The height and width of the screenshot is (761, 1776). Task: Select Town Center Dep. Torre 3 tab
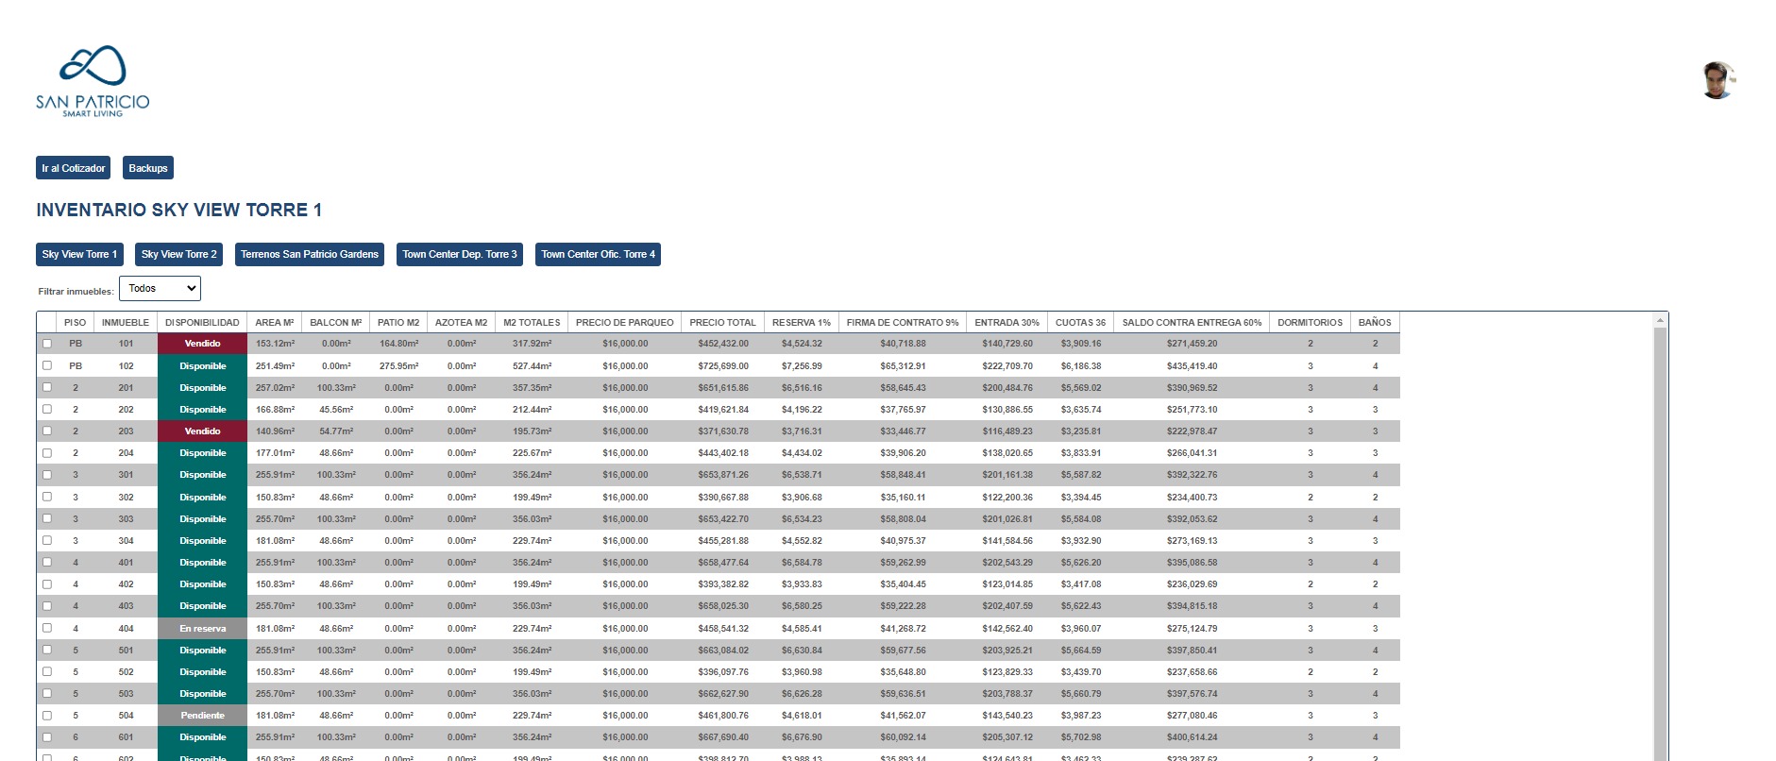click(460, 254)
